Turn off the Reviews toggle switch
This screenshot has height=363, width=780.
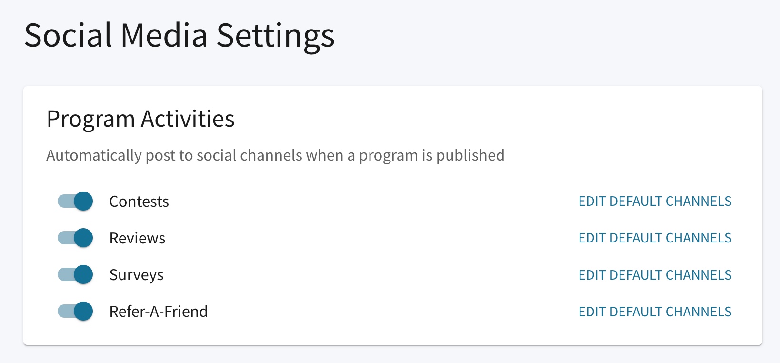point(75,238)
